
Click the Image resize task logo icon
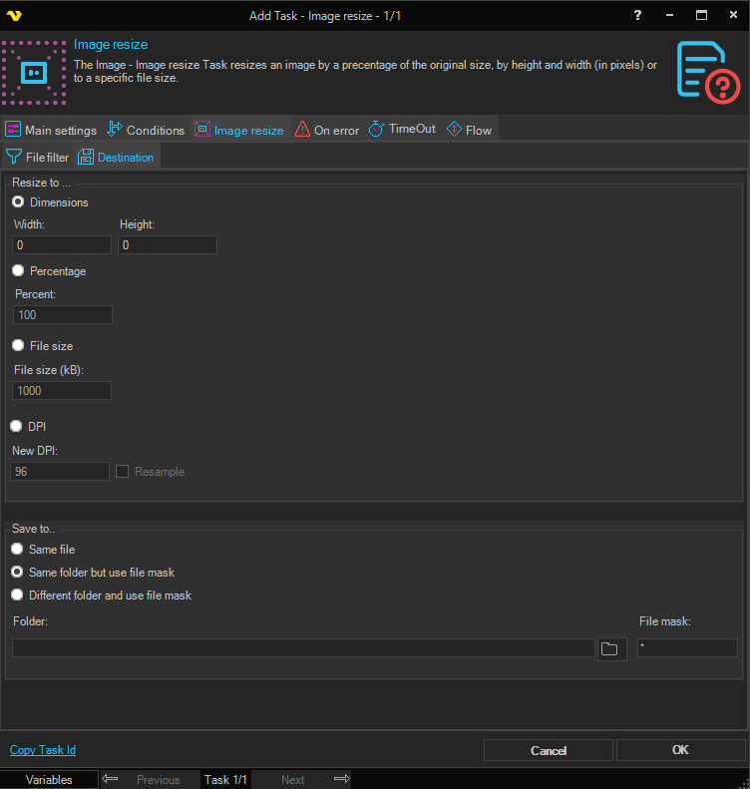coord(33,73)
